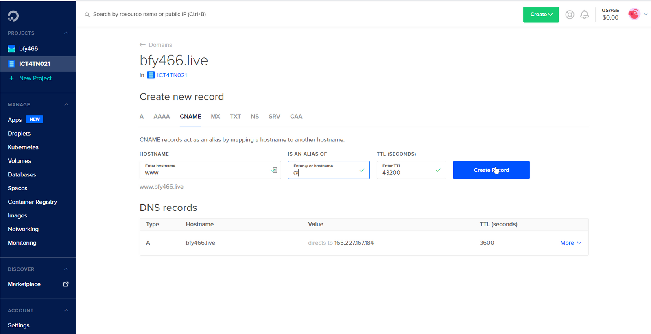This screenshot has width=651, height=334.
Task: Click the DigitalOcean logo icon
Action: [13, 16]
